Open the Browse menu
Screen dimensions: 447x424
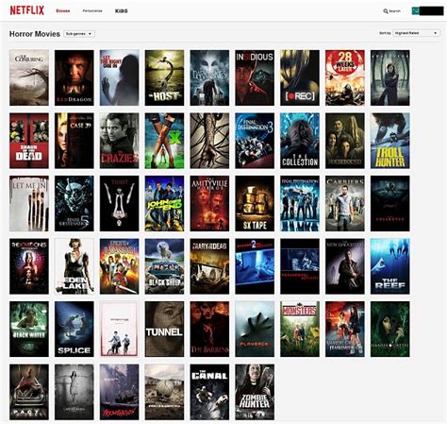coord(63,10)
